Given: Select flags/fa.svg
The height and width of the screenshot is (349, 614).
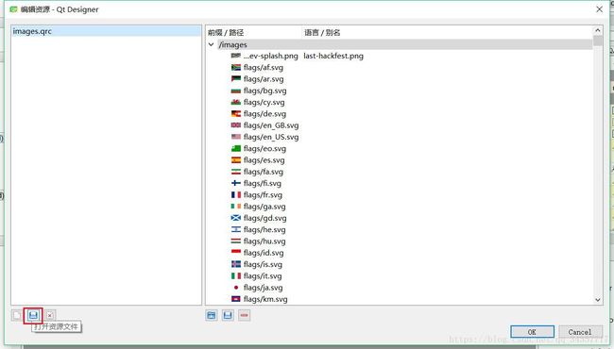Looking at the screenshot, I should 264,172.
